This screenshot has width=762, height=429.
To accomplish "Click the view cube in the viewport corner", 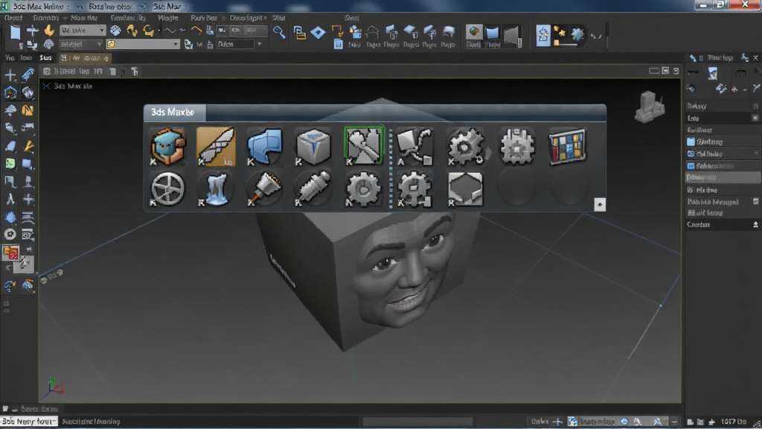I will tap(649, 107).
